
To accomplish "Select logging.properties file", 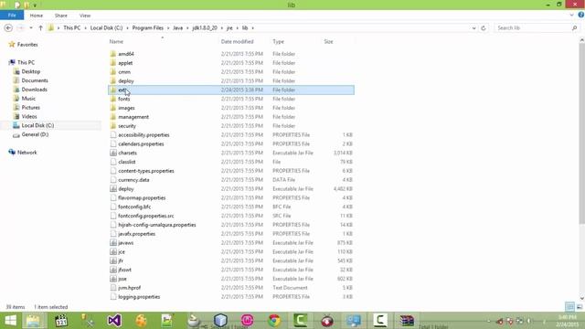I will (139, 297).
